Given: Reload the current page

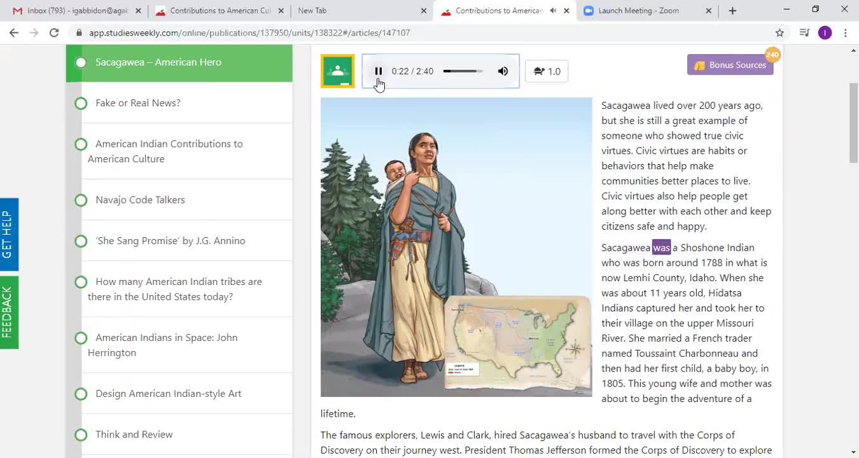Looking at the screenshot, I should tap(55, 33).
